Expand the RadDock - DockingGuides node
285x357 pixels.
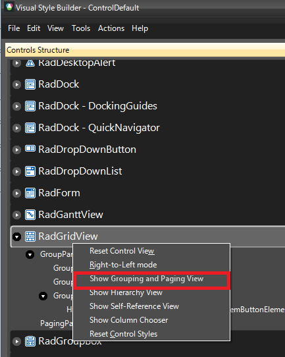[17, 106]
